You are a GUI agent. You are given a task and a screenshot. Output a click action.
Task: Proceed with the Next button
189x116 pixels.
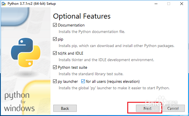(x=147, y=108)
